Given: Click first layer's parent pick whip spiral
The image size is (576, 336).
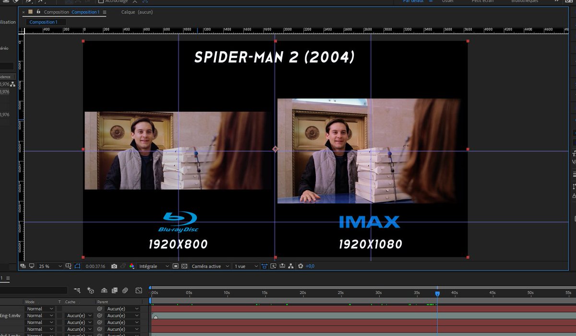Looking at the screenshot, I should coord(100,309).
